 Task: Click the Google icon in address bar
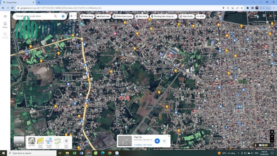click(228, 8)
